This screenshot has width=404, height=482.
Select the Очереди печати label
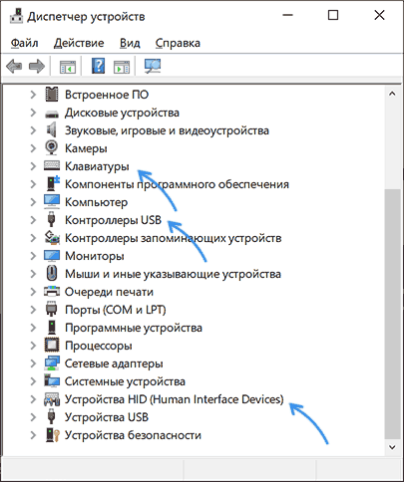click(x=109, y=292)
